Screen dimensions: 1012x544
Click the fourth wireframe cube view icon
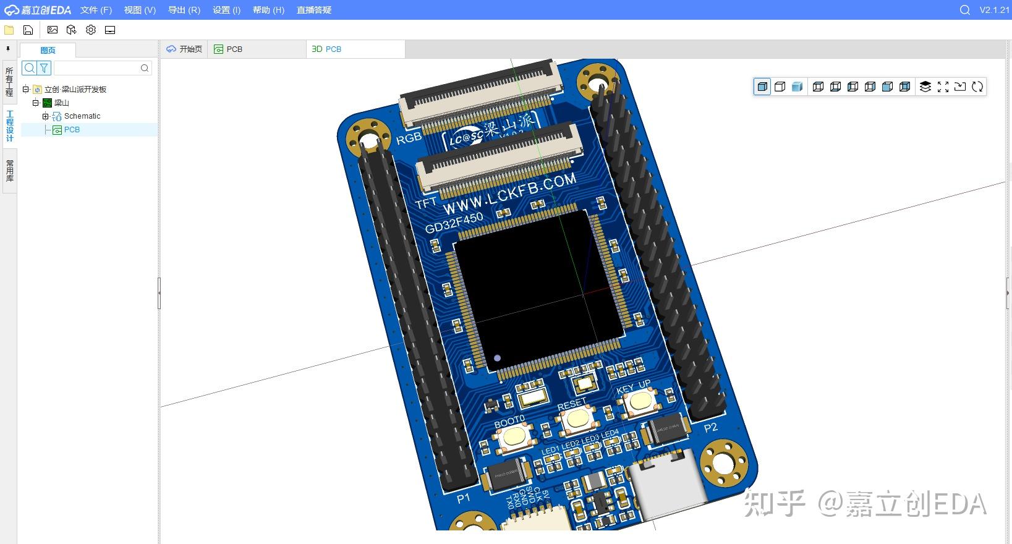(x=870, y=87)
